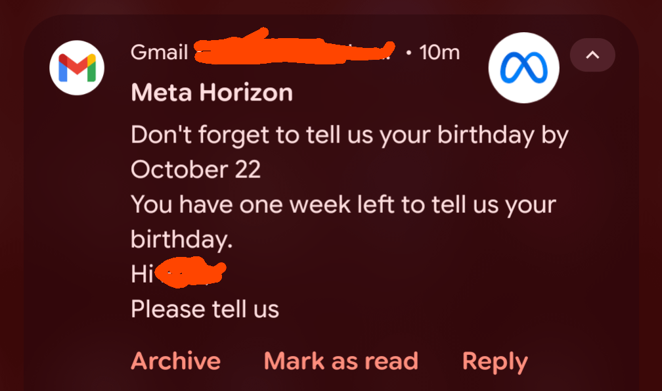Tap the redacted account email in header
The image size is (662, 391).
294,49
